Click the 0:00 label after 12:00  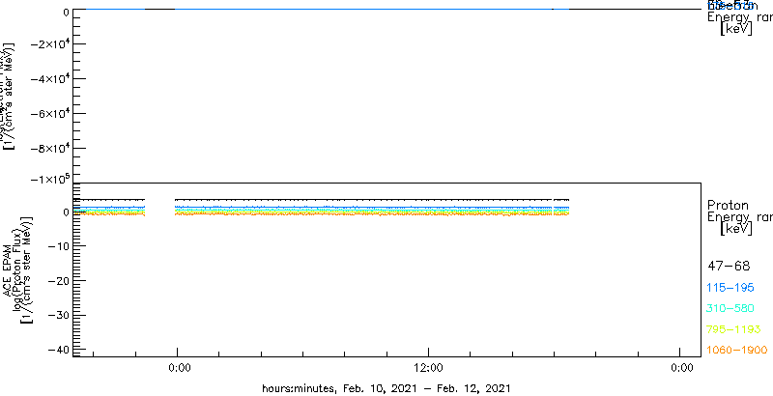pyautogui.click(x=683, y=368)
